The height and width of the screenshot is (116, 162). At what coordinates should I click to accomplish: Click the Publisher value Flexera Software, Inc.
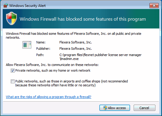click(75, 49)
